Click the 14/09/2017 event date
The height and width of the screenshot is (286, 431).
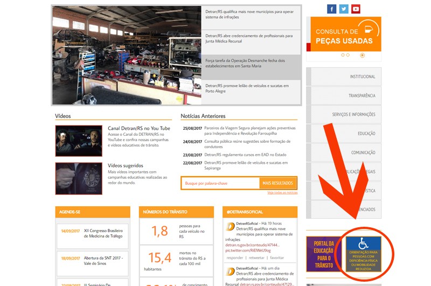(71, 231)
